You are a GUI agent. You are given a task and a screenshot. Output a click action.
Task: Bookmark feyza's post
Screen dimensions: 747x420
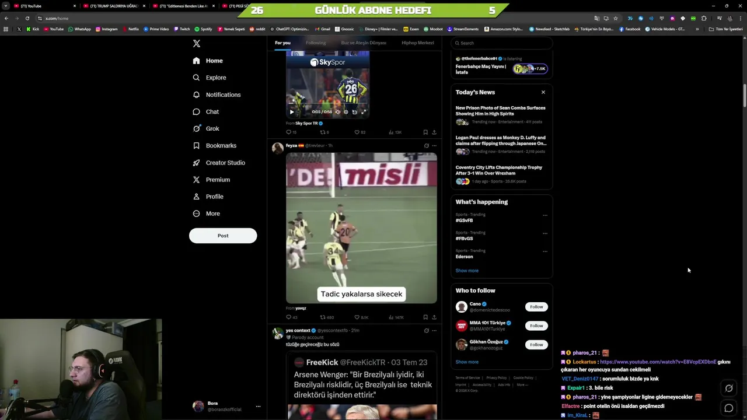click(425, 317)
